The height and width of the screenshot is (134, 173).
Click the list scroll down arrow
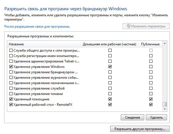(165, 109)
